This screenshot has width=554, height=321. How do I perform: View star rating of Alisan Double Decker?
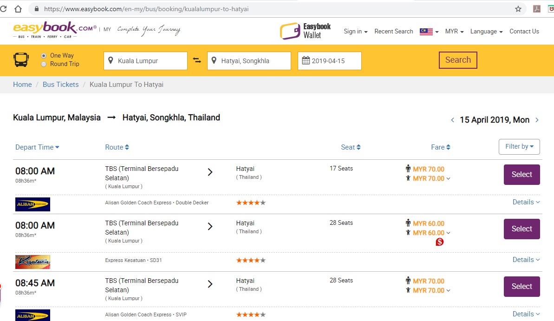(x=251, y=203)
